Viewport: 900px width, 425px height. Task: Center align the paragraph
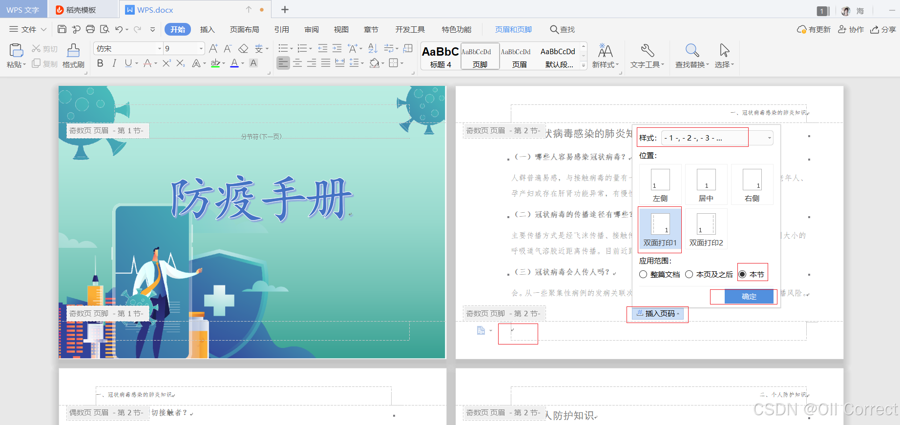click(x=297, y=63)
